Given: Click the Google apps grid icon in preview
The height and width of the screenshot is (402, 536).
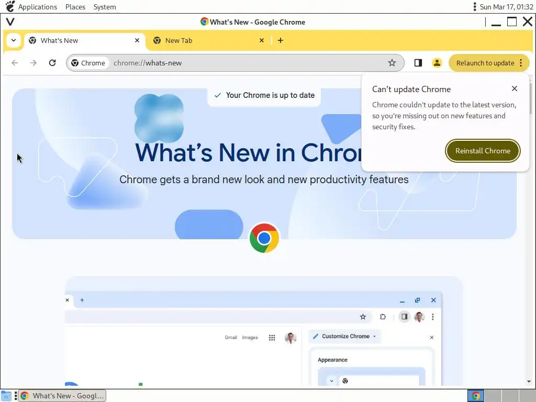Looking at the screenshot, I should 272,338.
